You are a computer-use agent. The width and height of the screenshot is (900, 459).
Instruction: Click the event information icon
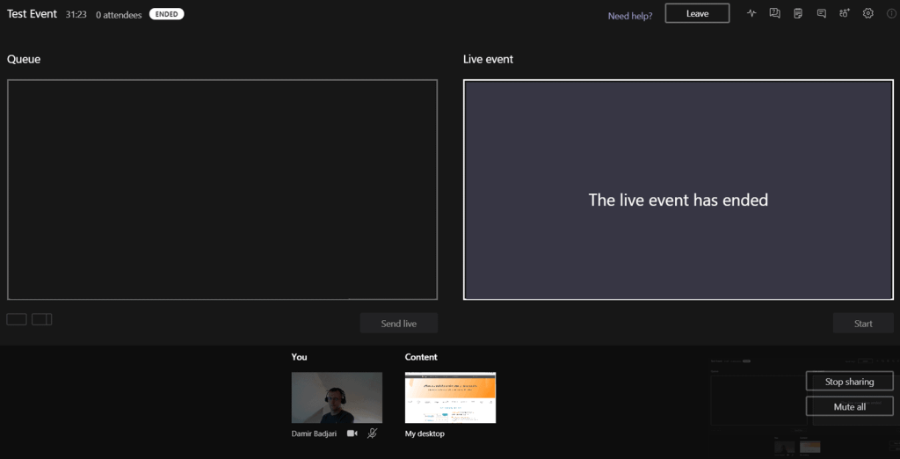(x=891, y=13)
